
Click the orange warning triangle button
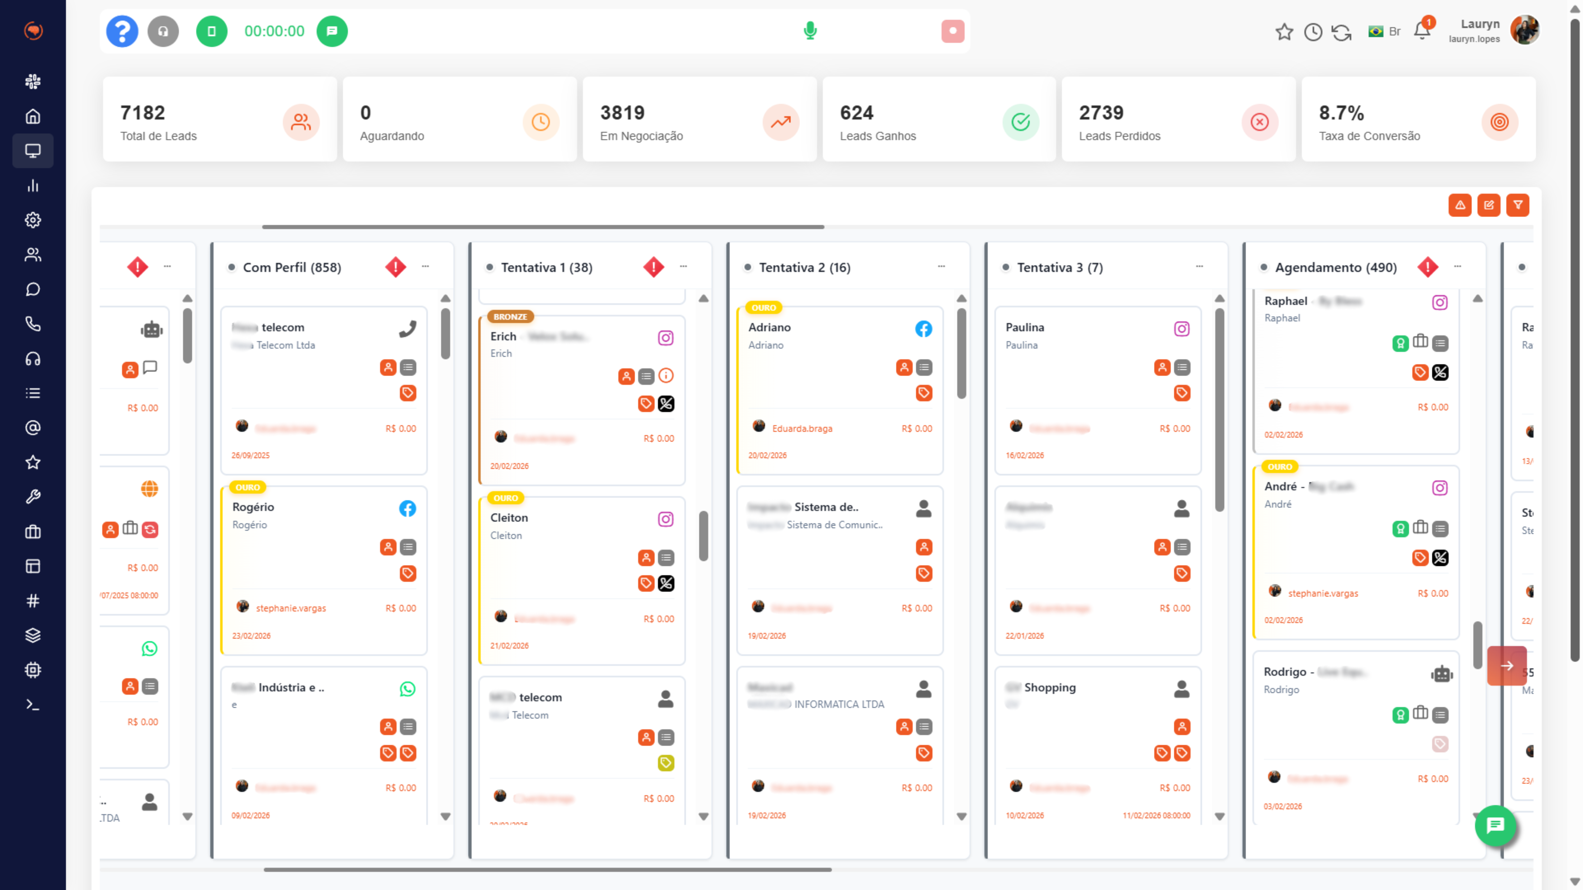[1460, 205]
